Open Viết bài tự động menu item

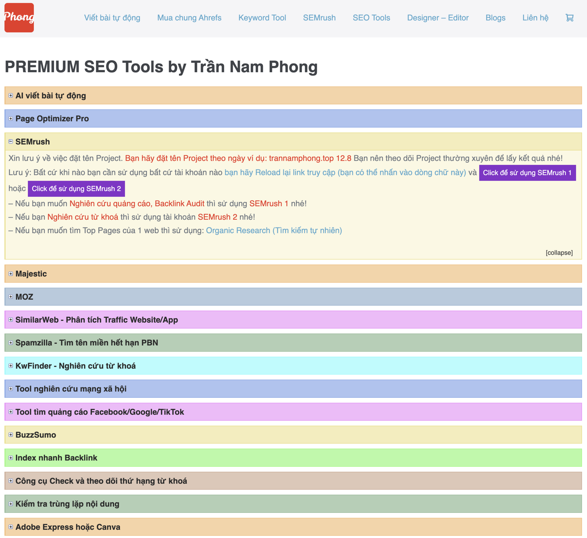[112, 18]
